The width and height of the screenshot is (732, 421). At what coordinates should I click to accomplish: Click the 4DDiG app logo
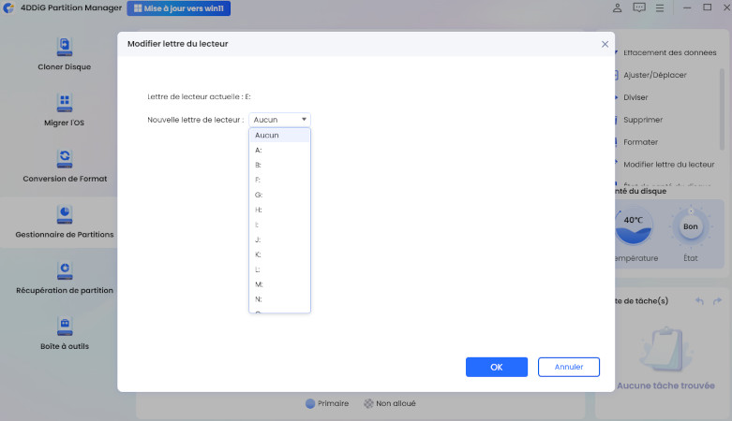coord(8,7)
